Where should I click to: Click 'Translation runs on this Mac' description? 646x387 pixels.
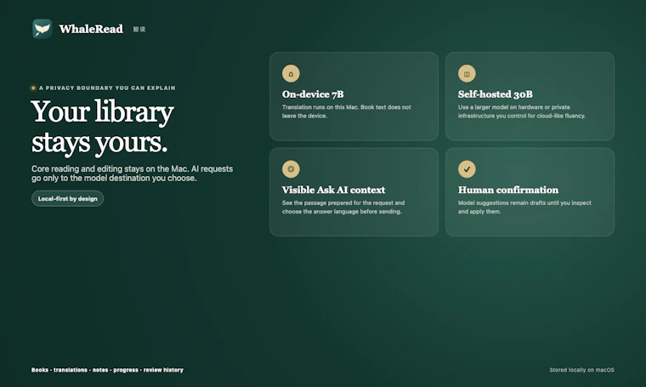click(x=347, y=111)
